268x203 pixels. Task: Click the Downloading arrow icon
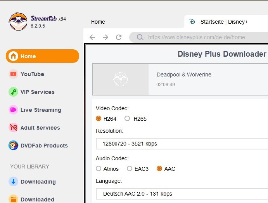[14, 182]
